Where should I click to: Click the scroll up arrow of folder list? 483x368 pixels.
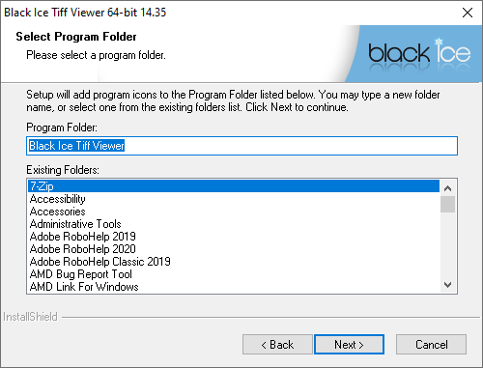coord(447,188)
